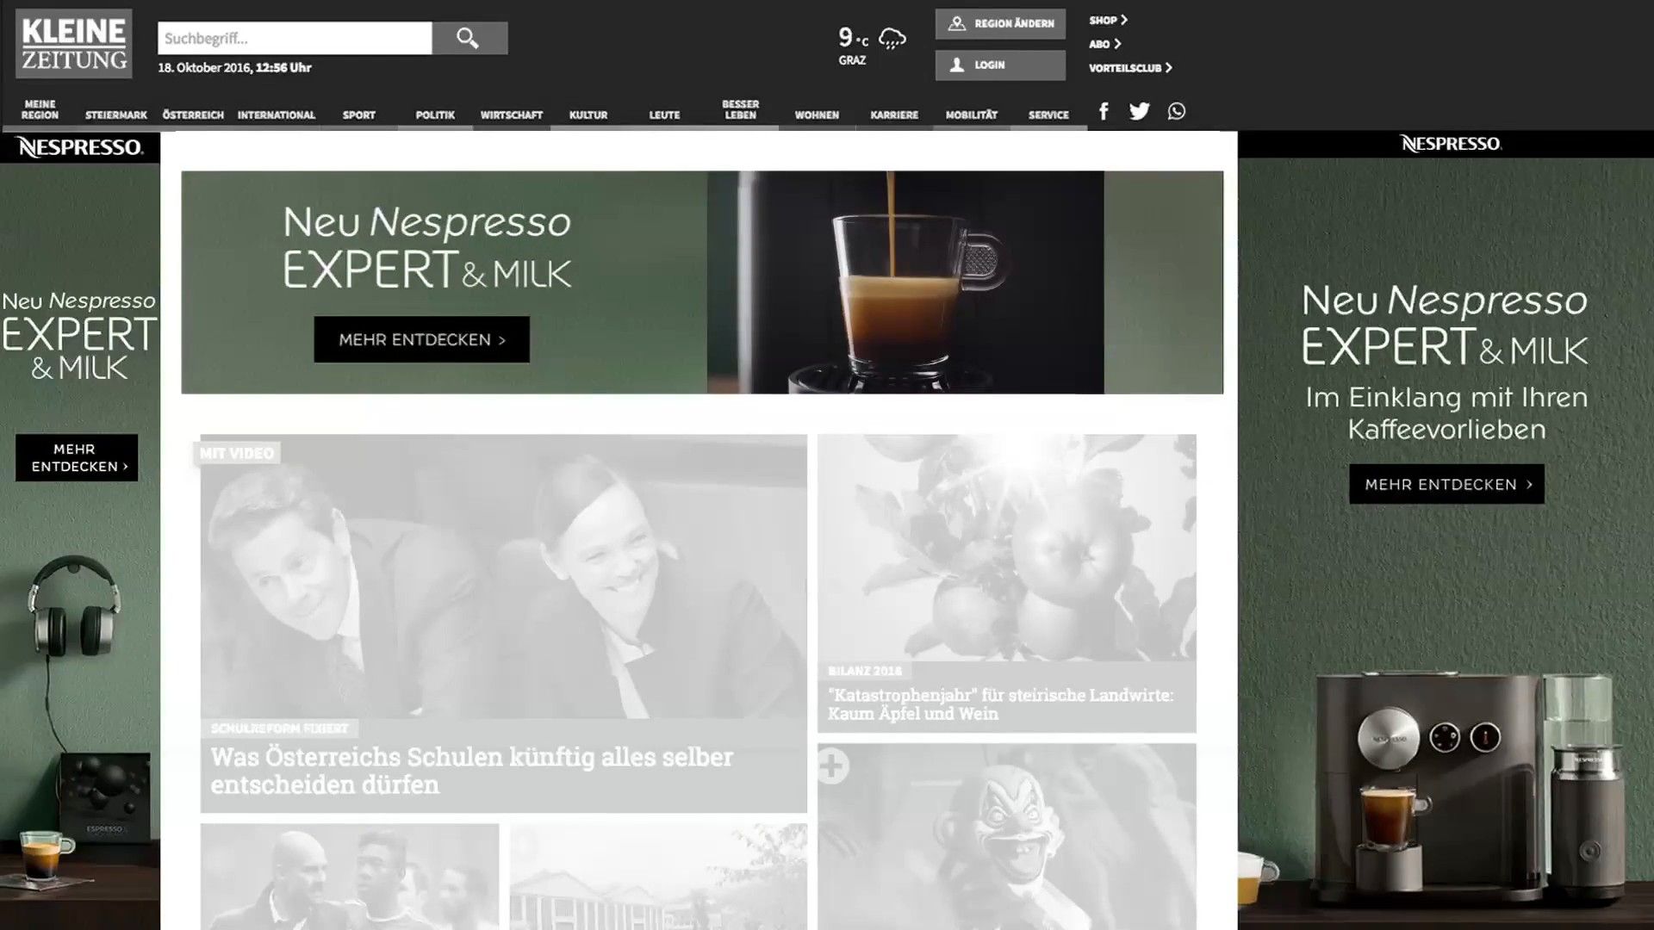Click the Nespresso logo in the left ad
Image resolution: width=1654 pixels, height=930 pixels.
pyautogui.click(x=80, y=147)
